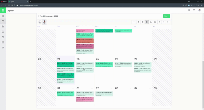Viewport: 204px width, 110px height.
Task: Go to next month with right chevron
Action: click(x=168, y=22)
